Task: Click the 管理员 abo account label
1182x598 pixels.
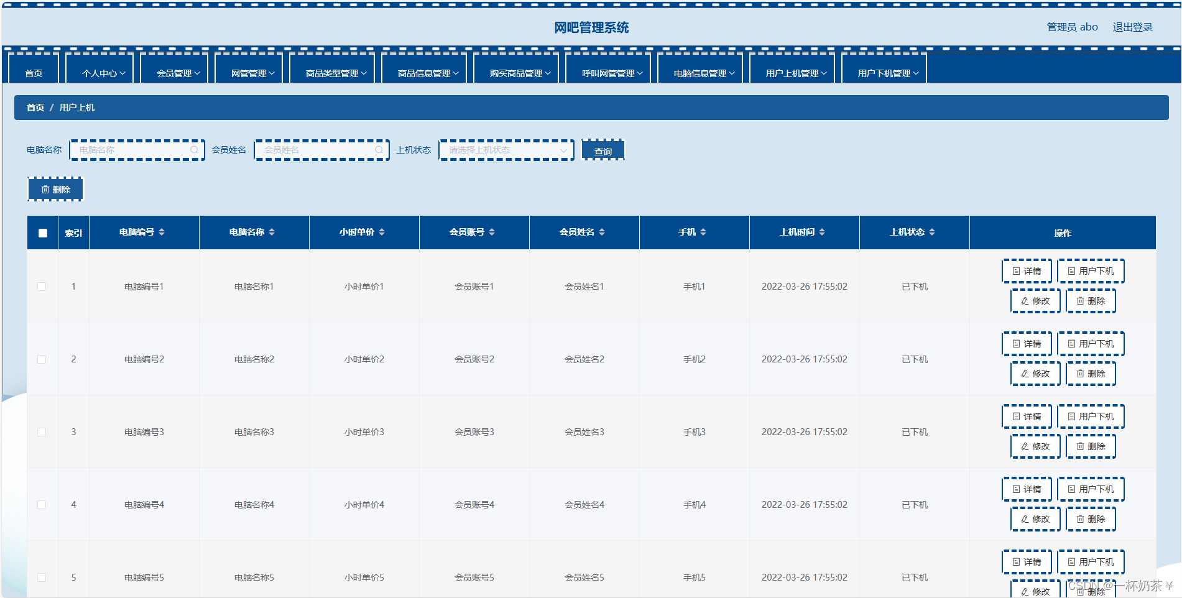Action: [1072, 27]
